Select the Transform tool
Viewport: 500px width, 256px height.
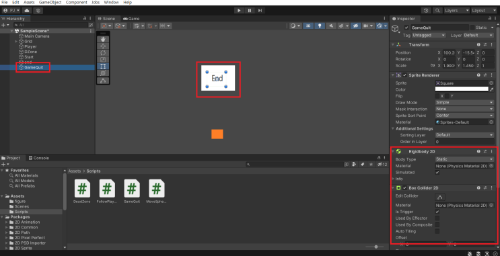click(x=103, y=73)
